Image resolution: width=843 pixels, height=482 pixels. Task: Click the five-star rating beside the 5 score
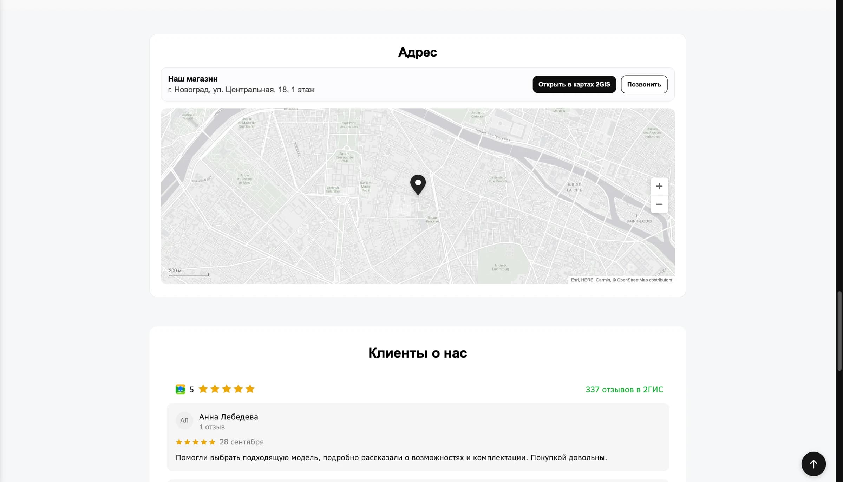coord(226,389)
